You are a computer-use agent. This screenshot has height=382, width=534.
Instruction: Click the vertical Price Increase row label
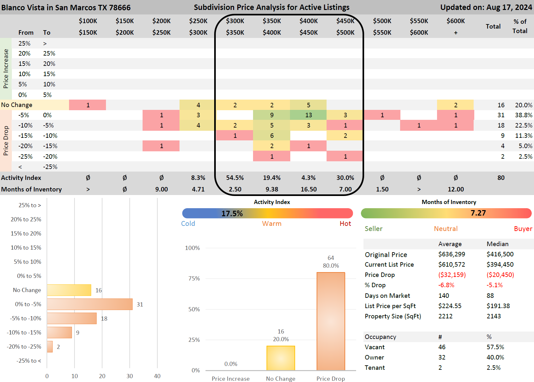tap(6, 69)
